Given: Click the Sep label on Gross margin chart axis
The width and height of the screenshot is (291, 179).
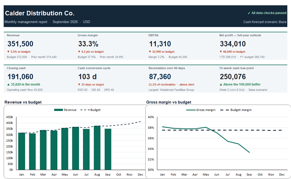Looking at the screenshot, I should (x=249, y=175).
